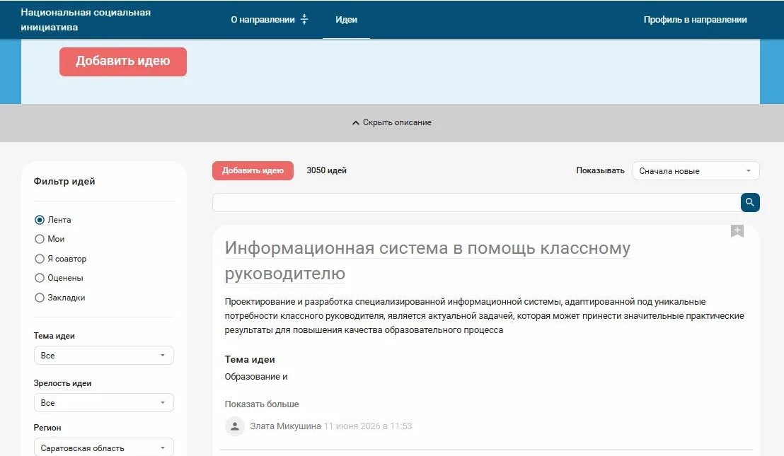Click the 3050 идей counter text
Image resolution: width=784 pixels, height=456 pixels.
(326, 170)
